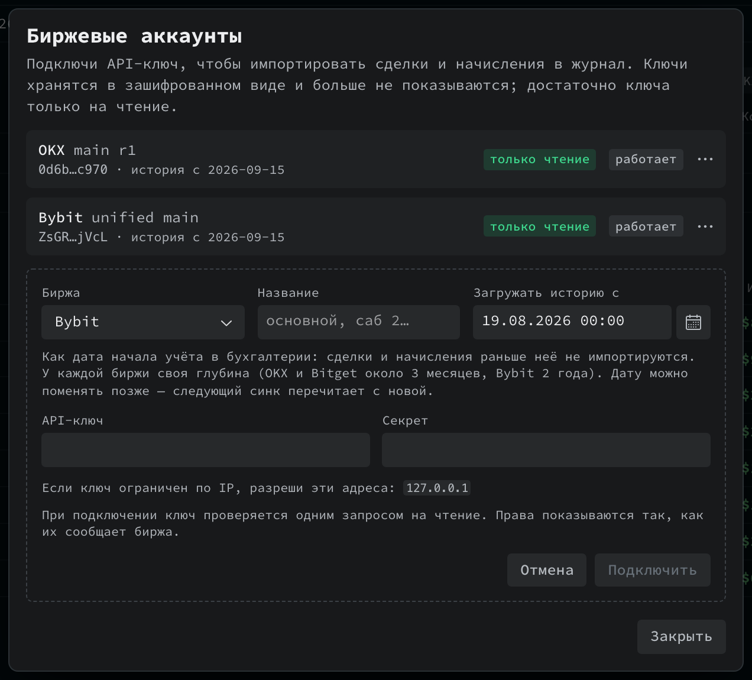Click the работает status on Bybit row
Image resolution: width=752 pixels, height=680 pixels.
(x=646, y=227)
